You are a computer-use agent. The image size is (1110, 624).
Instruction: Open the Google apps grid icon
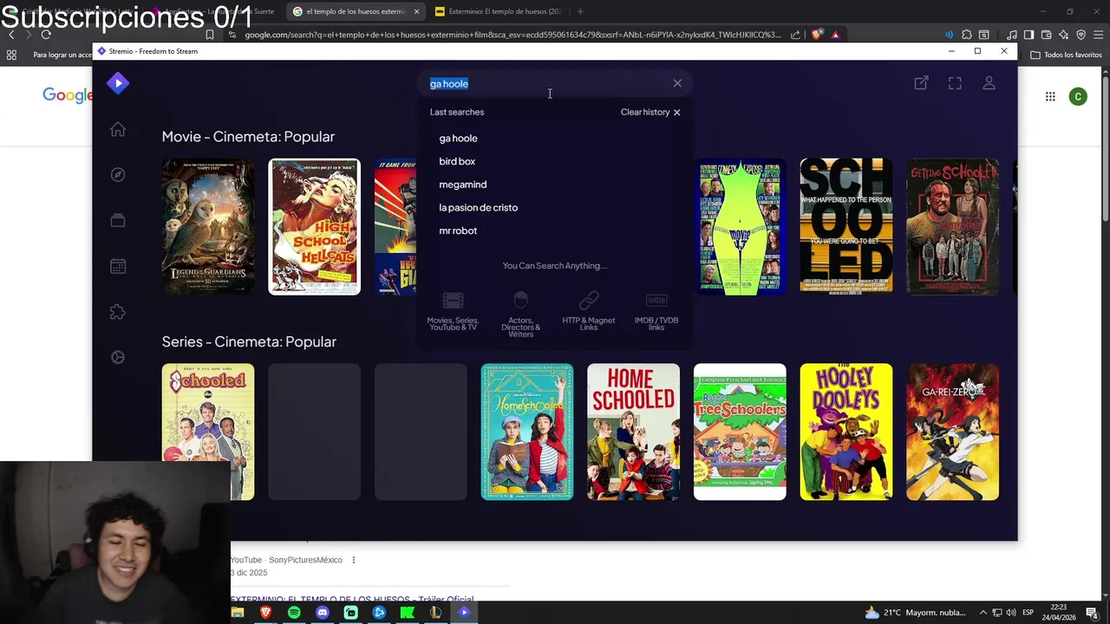click(1050, 96)
